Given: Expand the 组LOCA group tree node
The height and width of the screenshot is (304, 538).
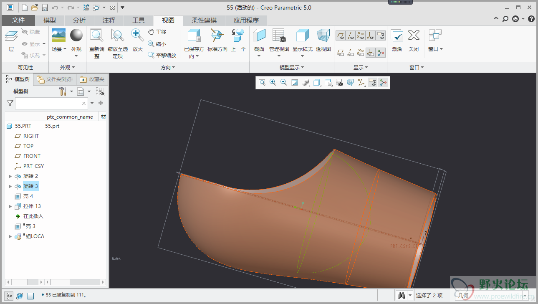Looking at the screenshot, I should point(10,236).
